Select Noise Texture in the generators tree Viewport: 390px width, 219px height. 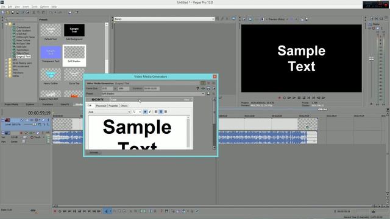(23, 40)
